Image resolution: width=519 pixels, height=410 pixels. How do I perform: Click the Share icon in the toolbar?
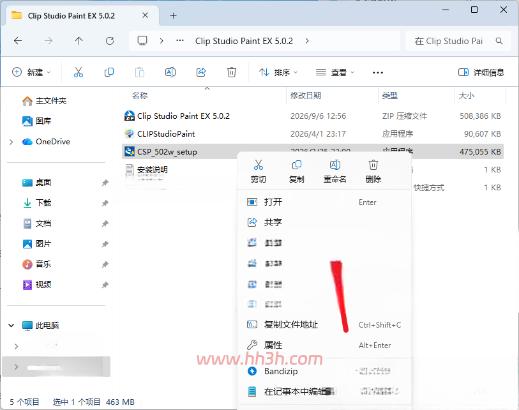201,72
